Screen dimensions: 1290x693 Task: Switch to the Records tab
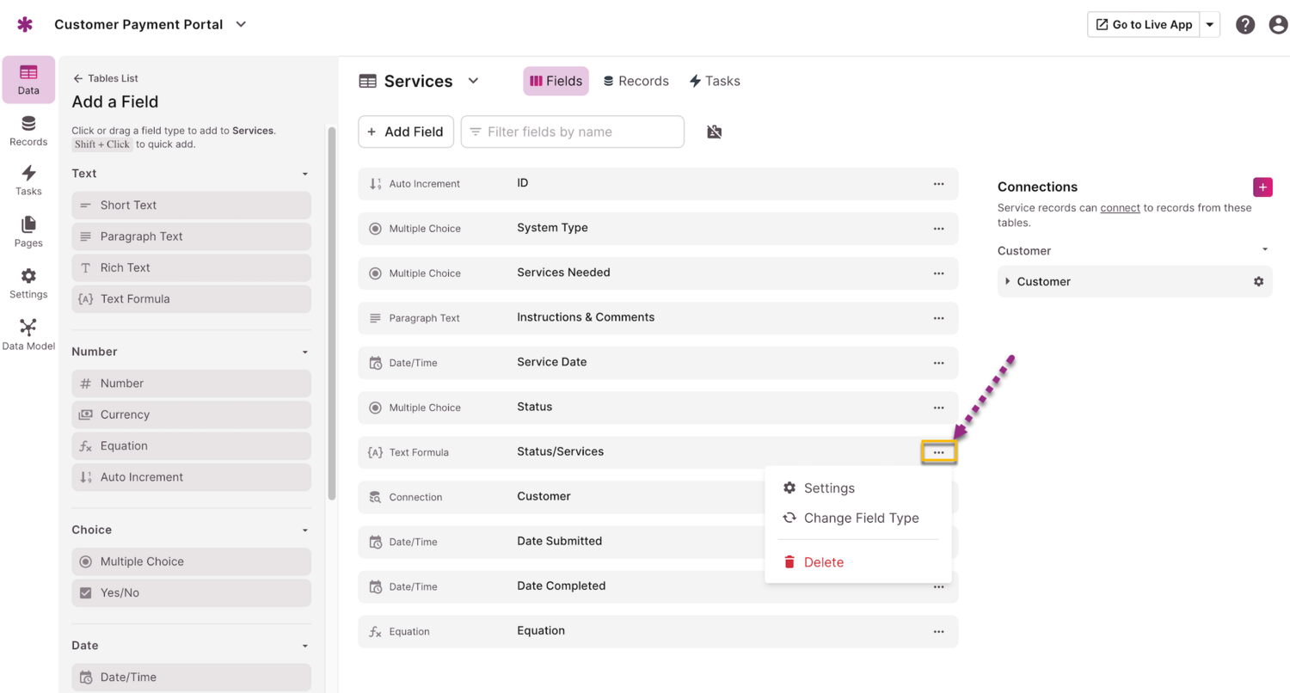[x=636, y=81]
